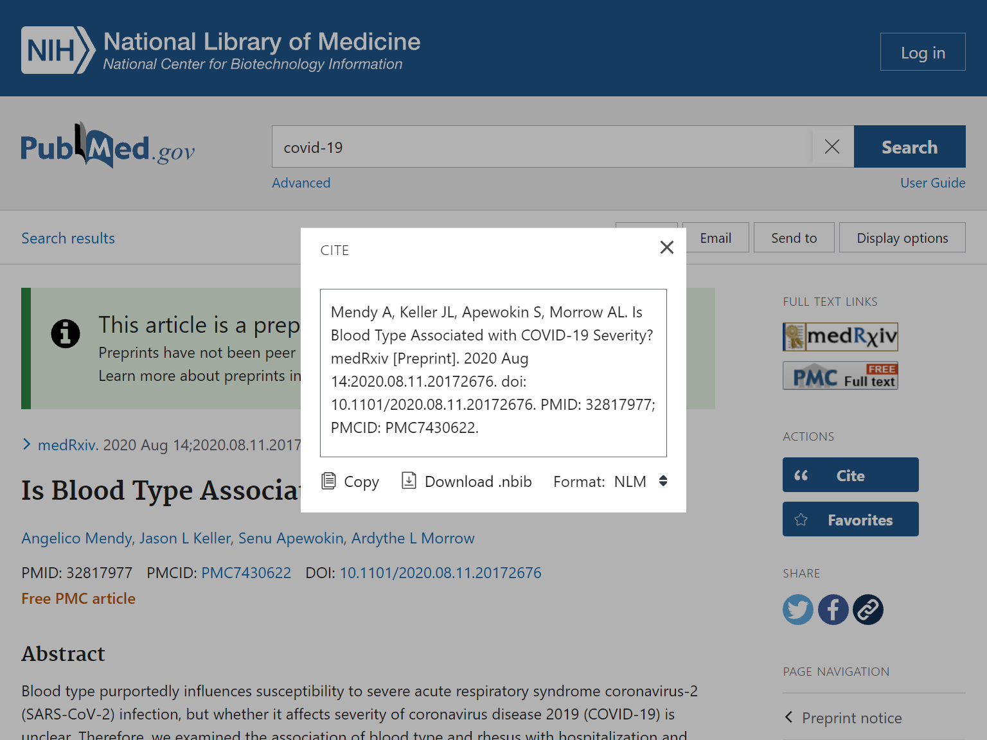Open Display options menu
The height and width of the screenshot is (740, 987).
(902, 238)
